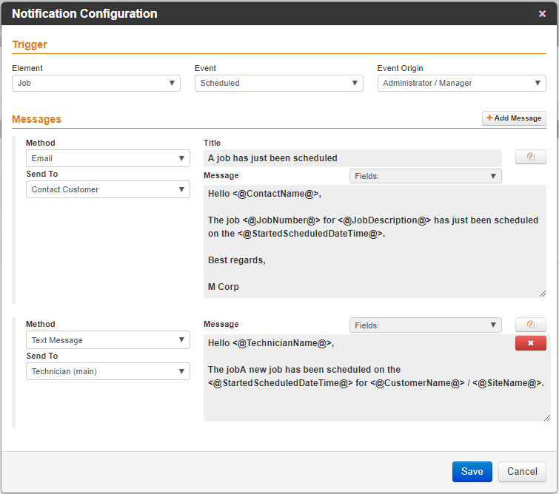The image size is (559, 494).
Task: Open the Event dropdown showing Scheduled
Action: tap(279, 83)
